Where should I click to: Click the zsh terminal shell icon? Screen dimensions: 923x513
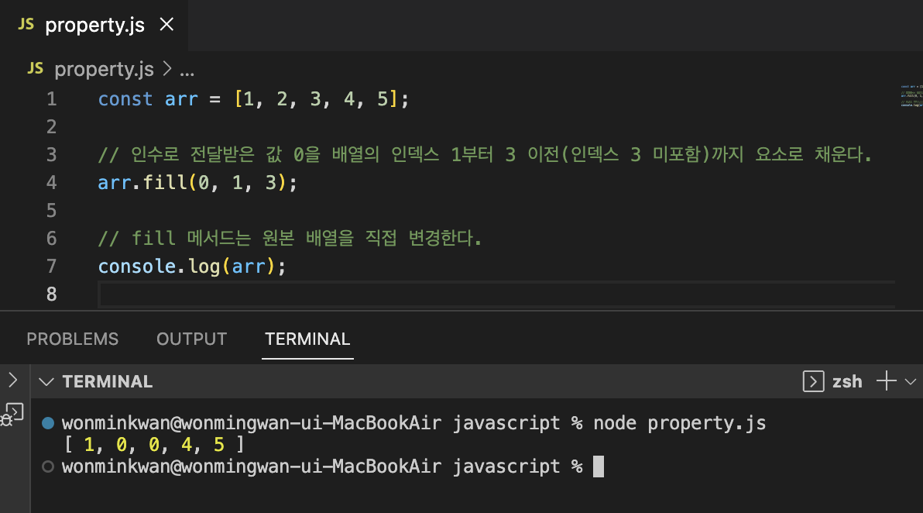click(813, 382)
